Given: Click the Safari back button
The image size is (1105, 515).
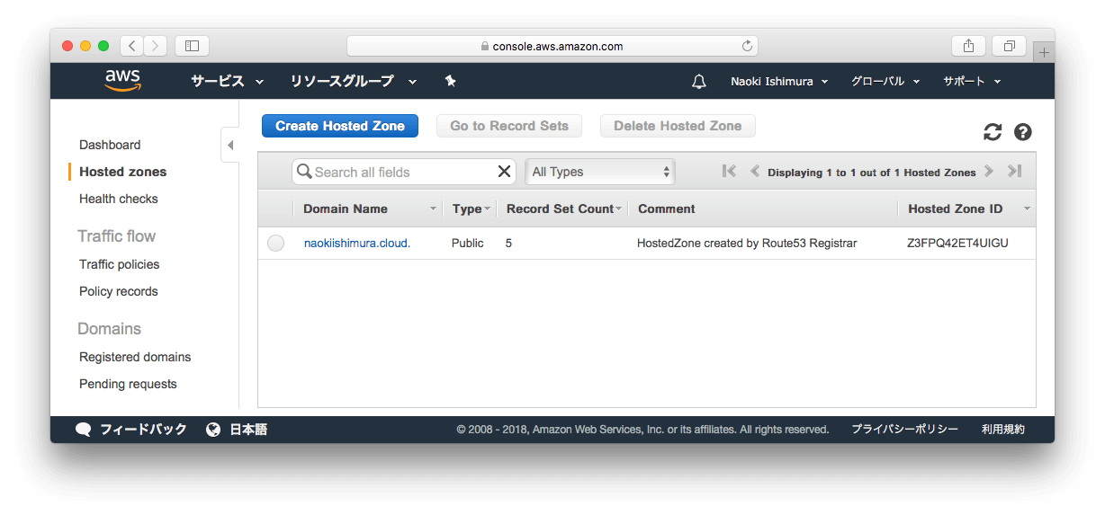Looking at the screenshot, I should tap(132, 46).
